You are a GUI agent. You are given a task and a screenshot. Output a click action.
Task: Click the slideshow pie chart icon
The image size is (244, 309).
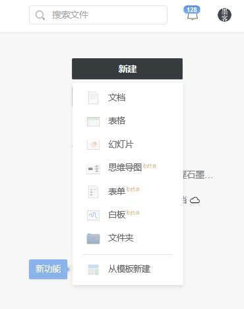(93, 145)
